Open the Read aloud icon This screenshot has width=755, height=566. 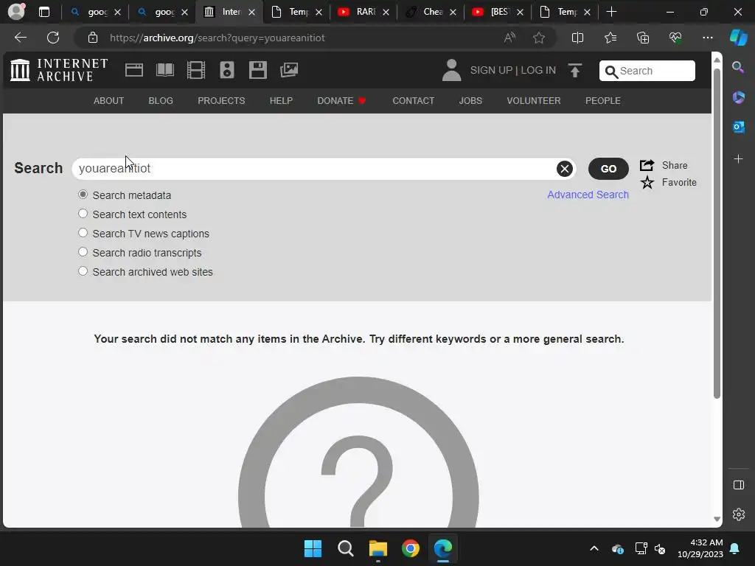pyautogui.click(x=509, y=38)
